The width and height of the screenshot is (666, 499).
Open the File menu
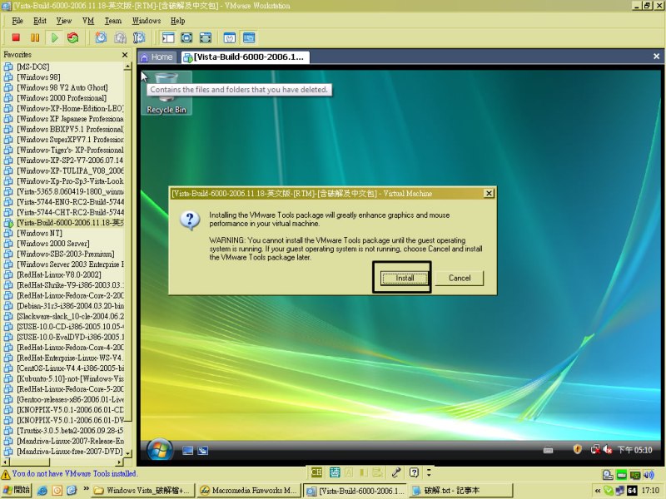click(17, 21)
